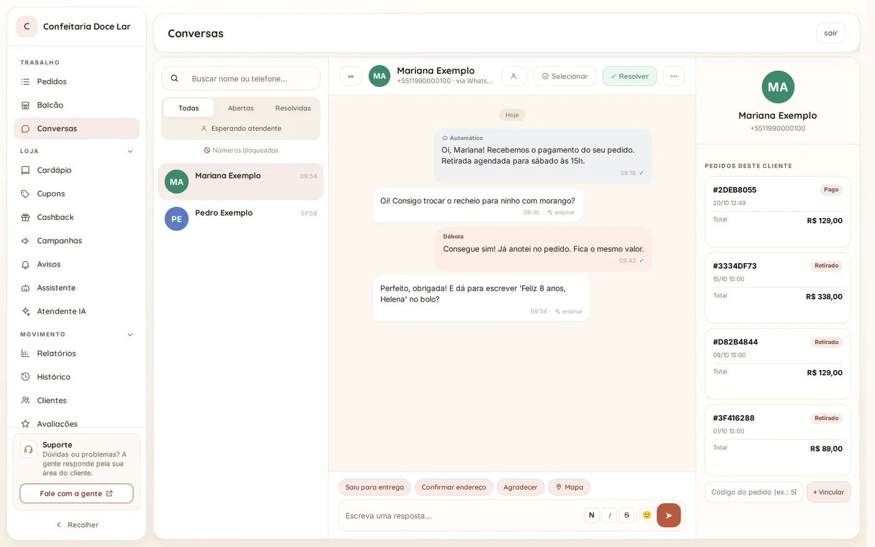Open the three-dots more options menu
This screenshot has height=547, width=875.
coord(674,76)
